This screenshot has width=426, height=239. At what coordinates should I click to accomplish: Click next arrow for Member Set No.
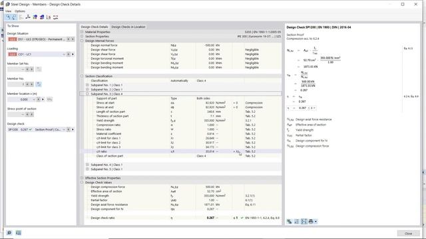[x=32, y=69]
